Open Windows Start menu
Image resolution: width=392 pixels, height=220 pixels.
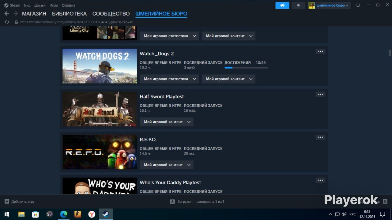point(7,214)
